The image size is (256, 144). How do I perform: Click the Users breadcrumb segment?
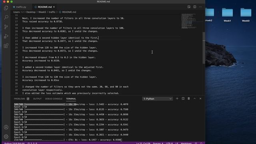pos(16,12)
